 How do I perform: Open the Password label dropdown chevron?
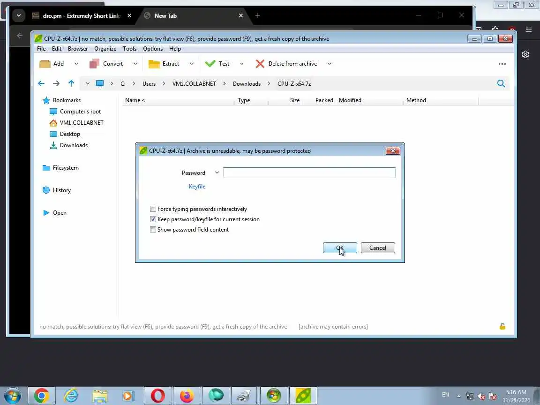(217, 172)
